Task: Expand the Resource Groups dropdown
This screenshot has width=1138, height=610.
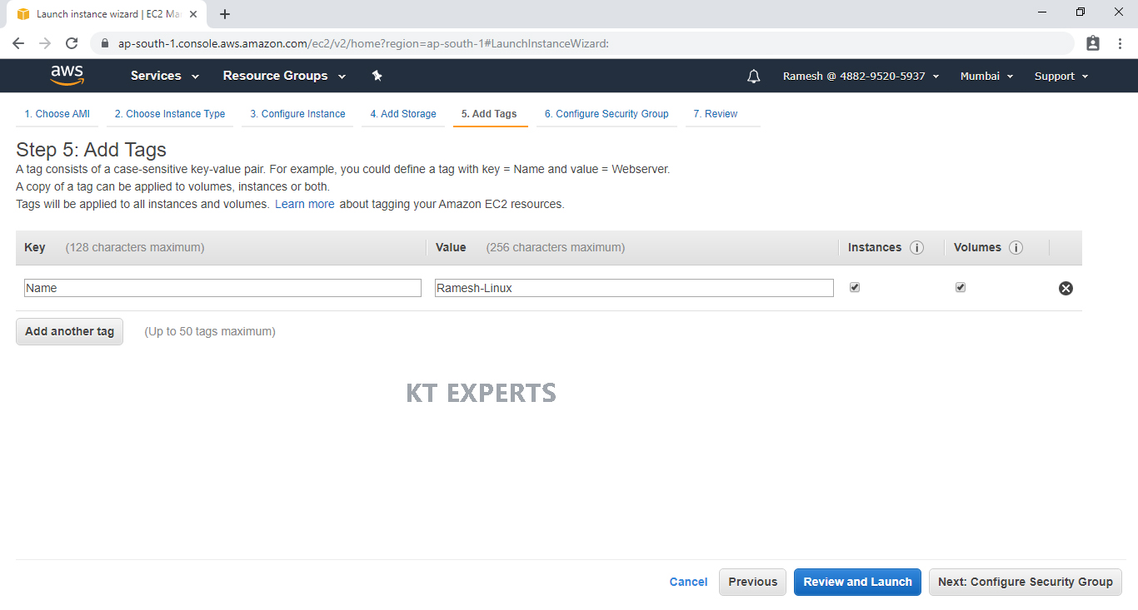Action: 284,76
